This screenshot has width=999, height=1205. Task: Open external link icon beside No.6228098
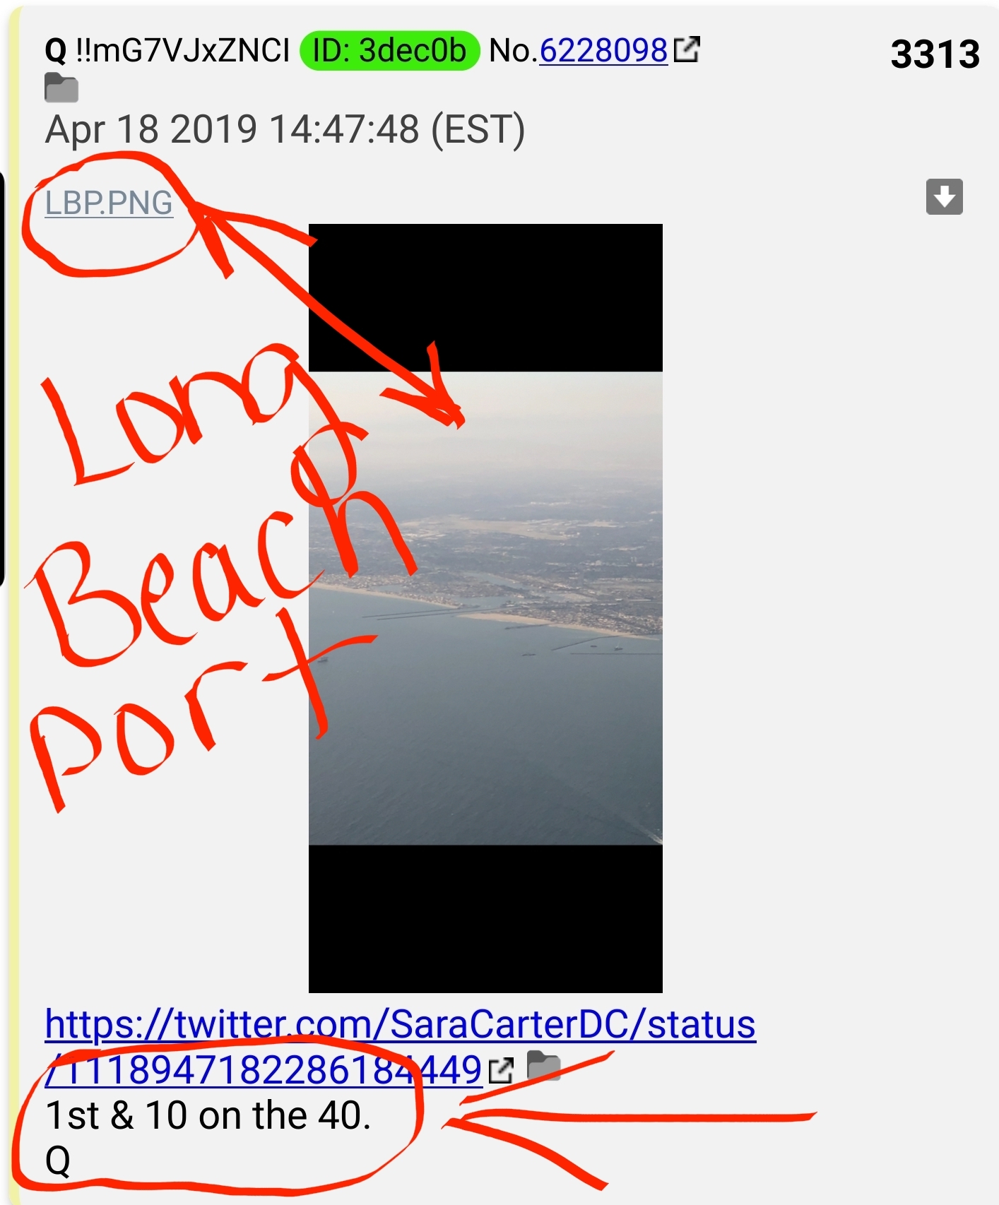click(x=687, y=49)
